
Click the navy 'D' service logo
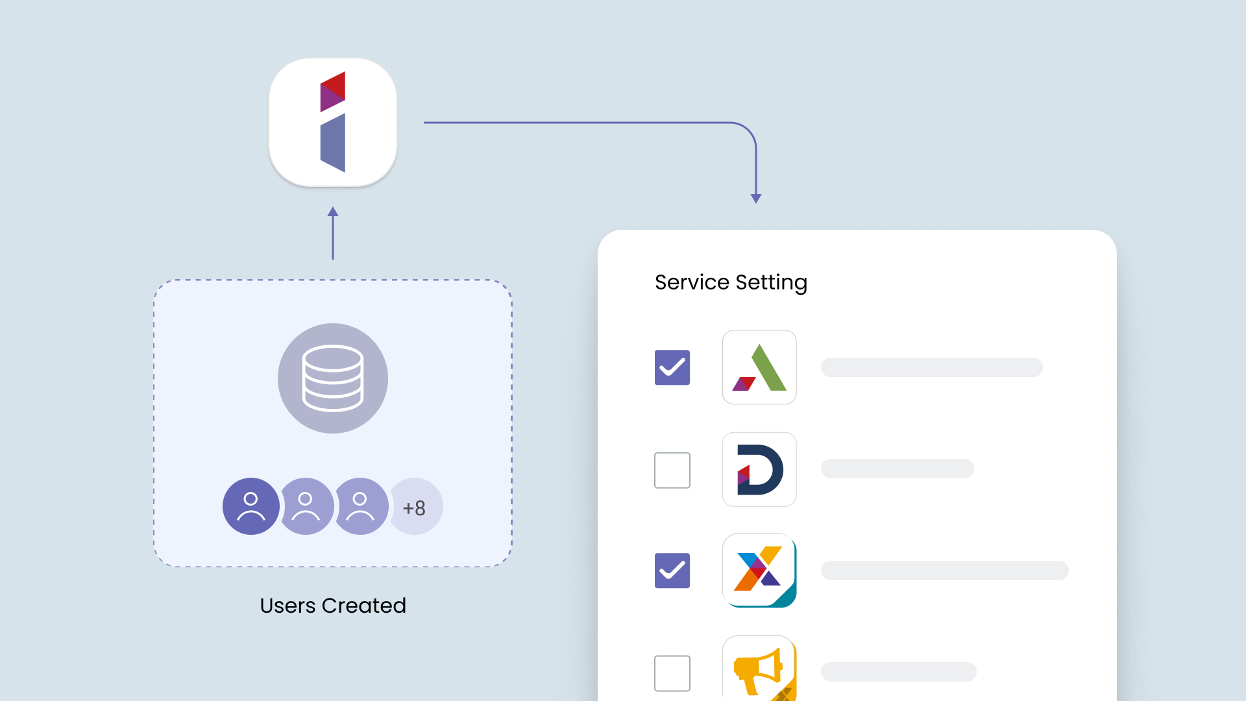[x=759, y=469]
